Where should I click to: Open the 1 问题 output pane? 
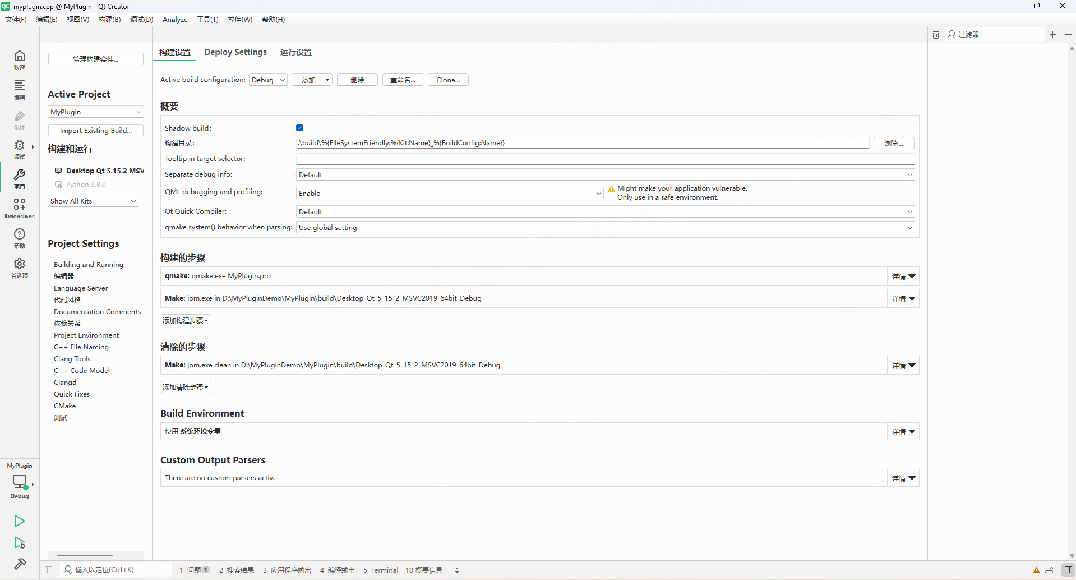(x=195, y=570)
